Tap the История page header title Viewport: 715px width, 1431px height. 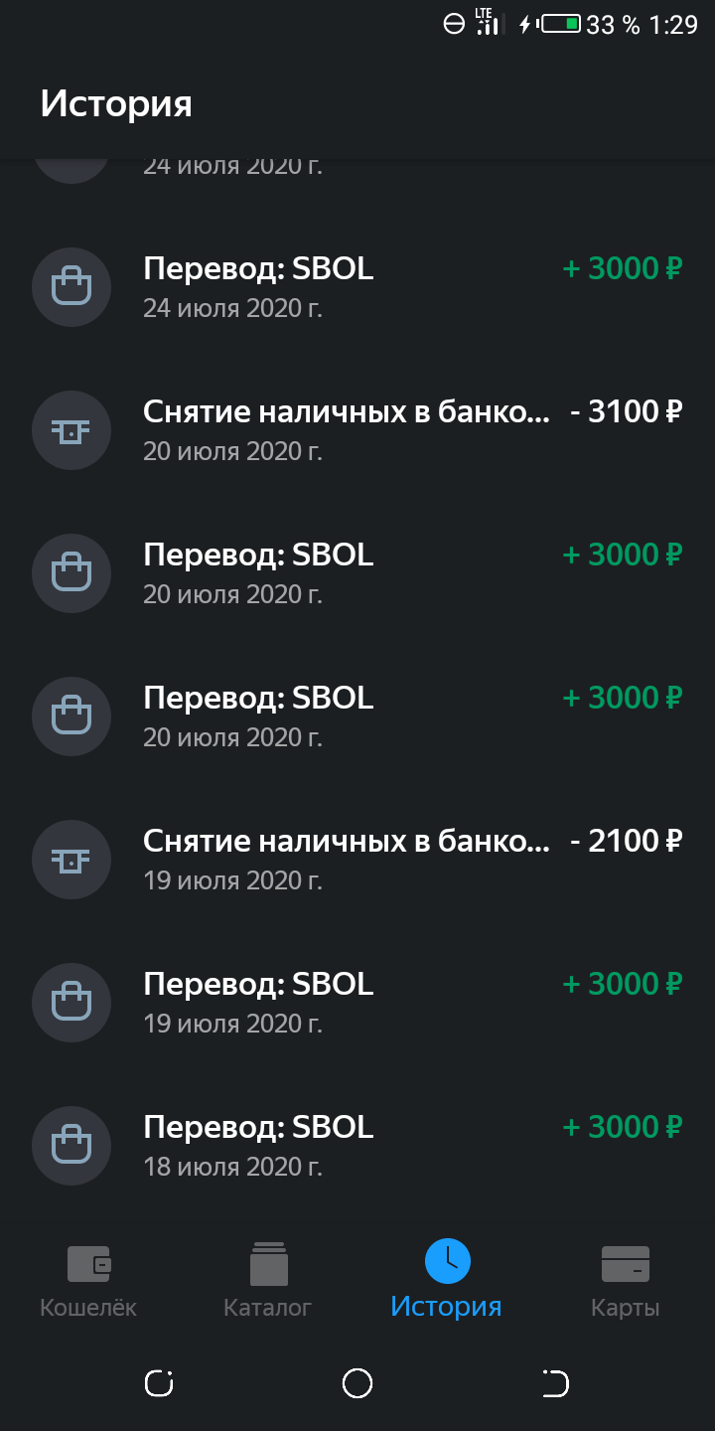[116, 104]
